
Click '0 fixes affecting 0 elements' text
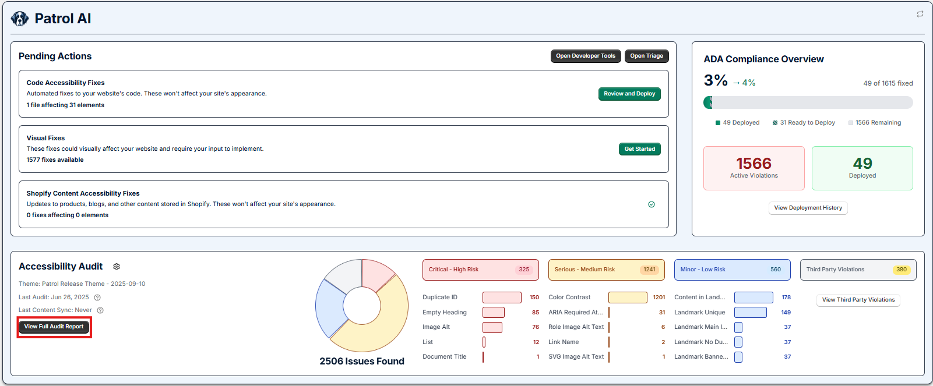(x=67, y=215)
